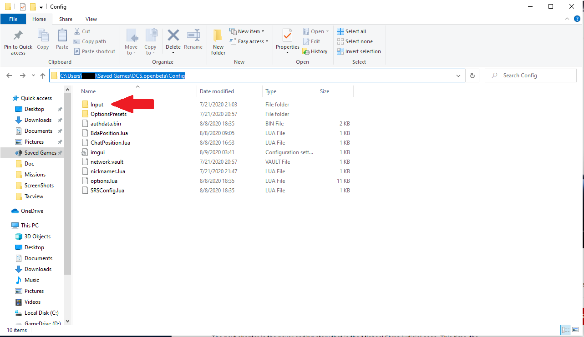Switch to Large icons view layout icon

[575, 330]
